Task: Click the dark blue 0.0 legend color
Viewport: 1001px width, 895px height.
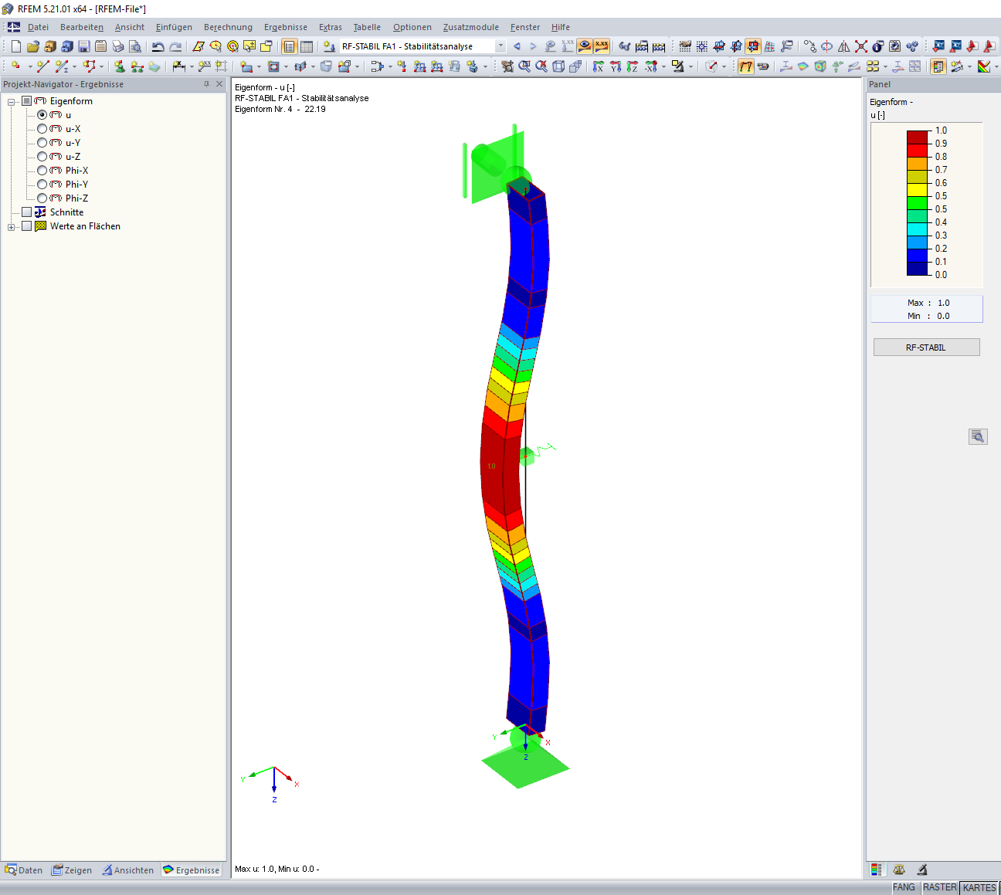Action: pos(917,268)
